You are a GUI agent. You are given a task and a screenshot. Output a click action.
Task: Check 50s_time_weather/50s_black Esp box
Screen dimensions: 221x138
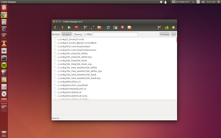pyautogui.click(x=55, y=78)
